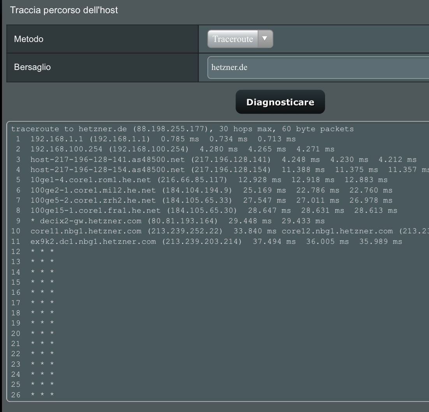Select hop 1 line 192.168.1.1
This screenshot has height=412, width=429.
(x=156, y=139)
